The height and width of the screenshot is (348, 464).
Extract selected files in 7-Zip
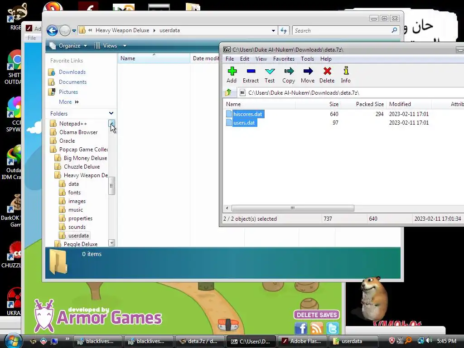(251, 75)
